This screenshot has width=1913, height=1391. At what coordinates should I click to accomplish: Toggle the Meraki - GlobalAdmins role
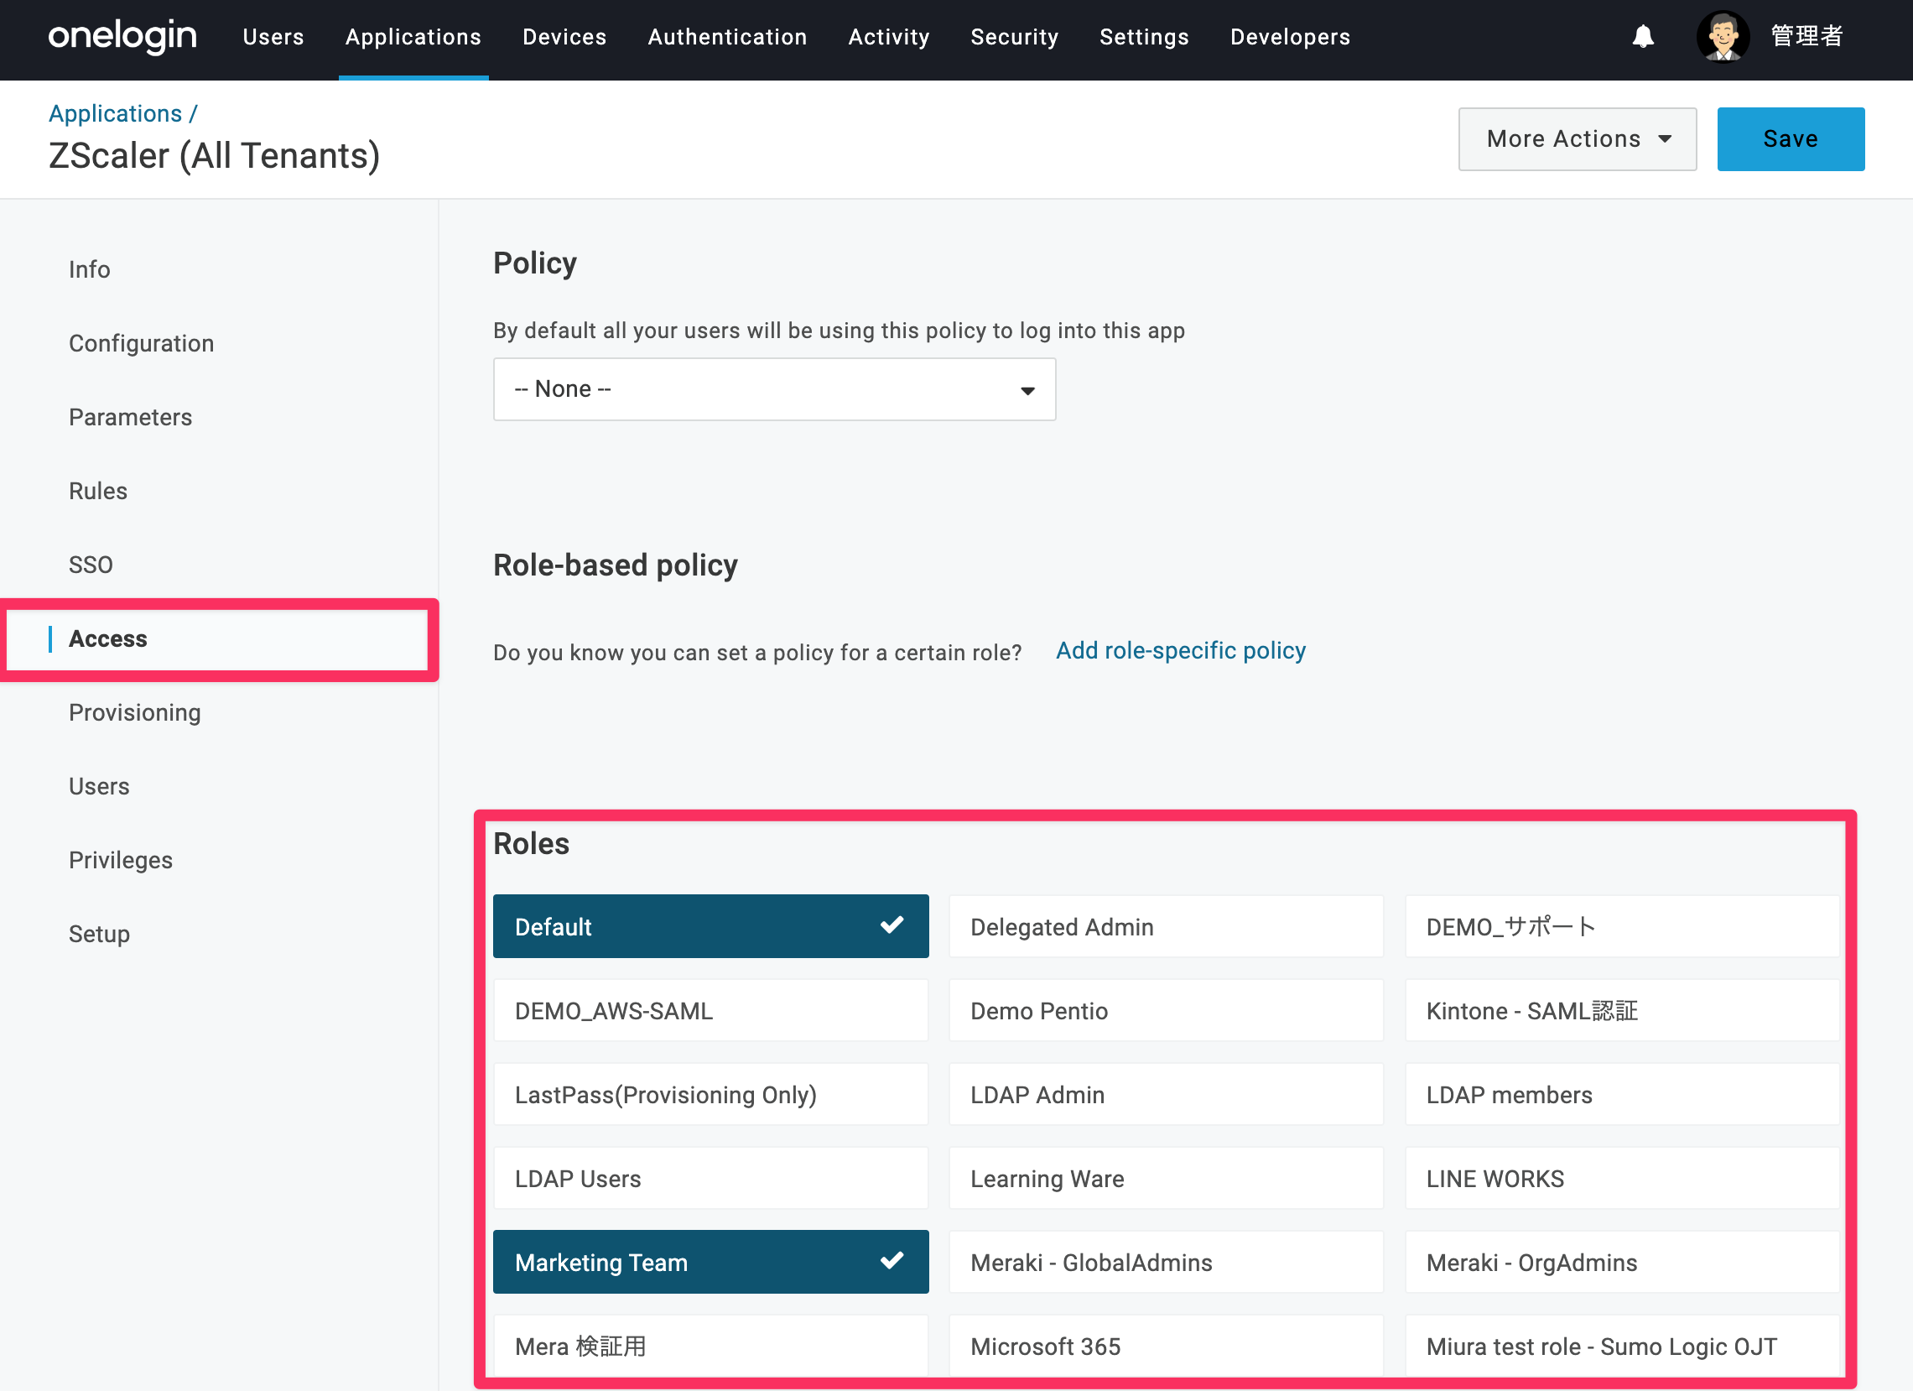[x=1167, y=1262]
